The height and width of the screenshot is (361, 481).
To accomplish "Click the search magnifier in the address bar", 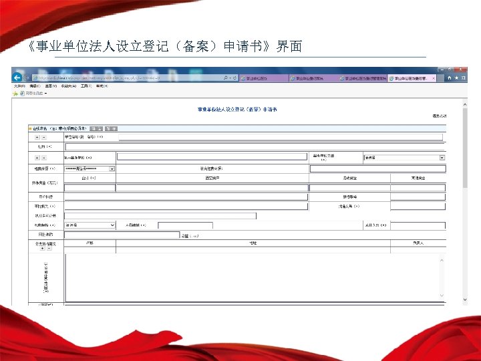I will [x=226, y=78].
